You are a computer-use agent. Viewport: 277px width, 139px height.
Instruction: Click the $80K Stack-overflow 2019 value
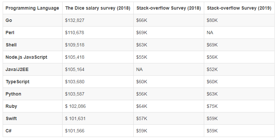pyautogui.click(x=212, y=20)
